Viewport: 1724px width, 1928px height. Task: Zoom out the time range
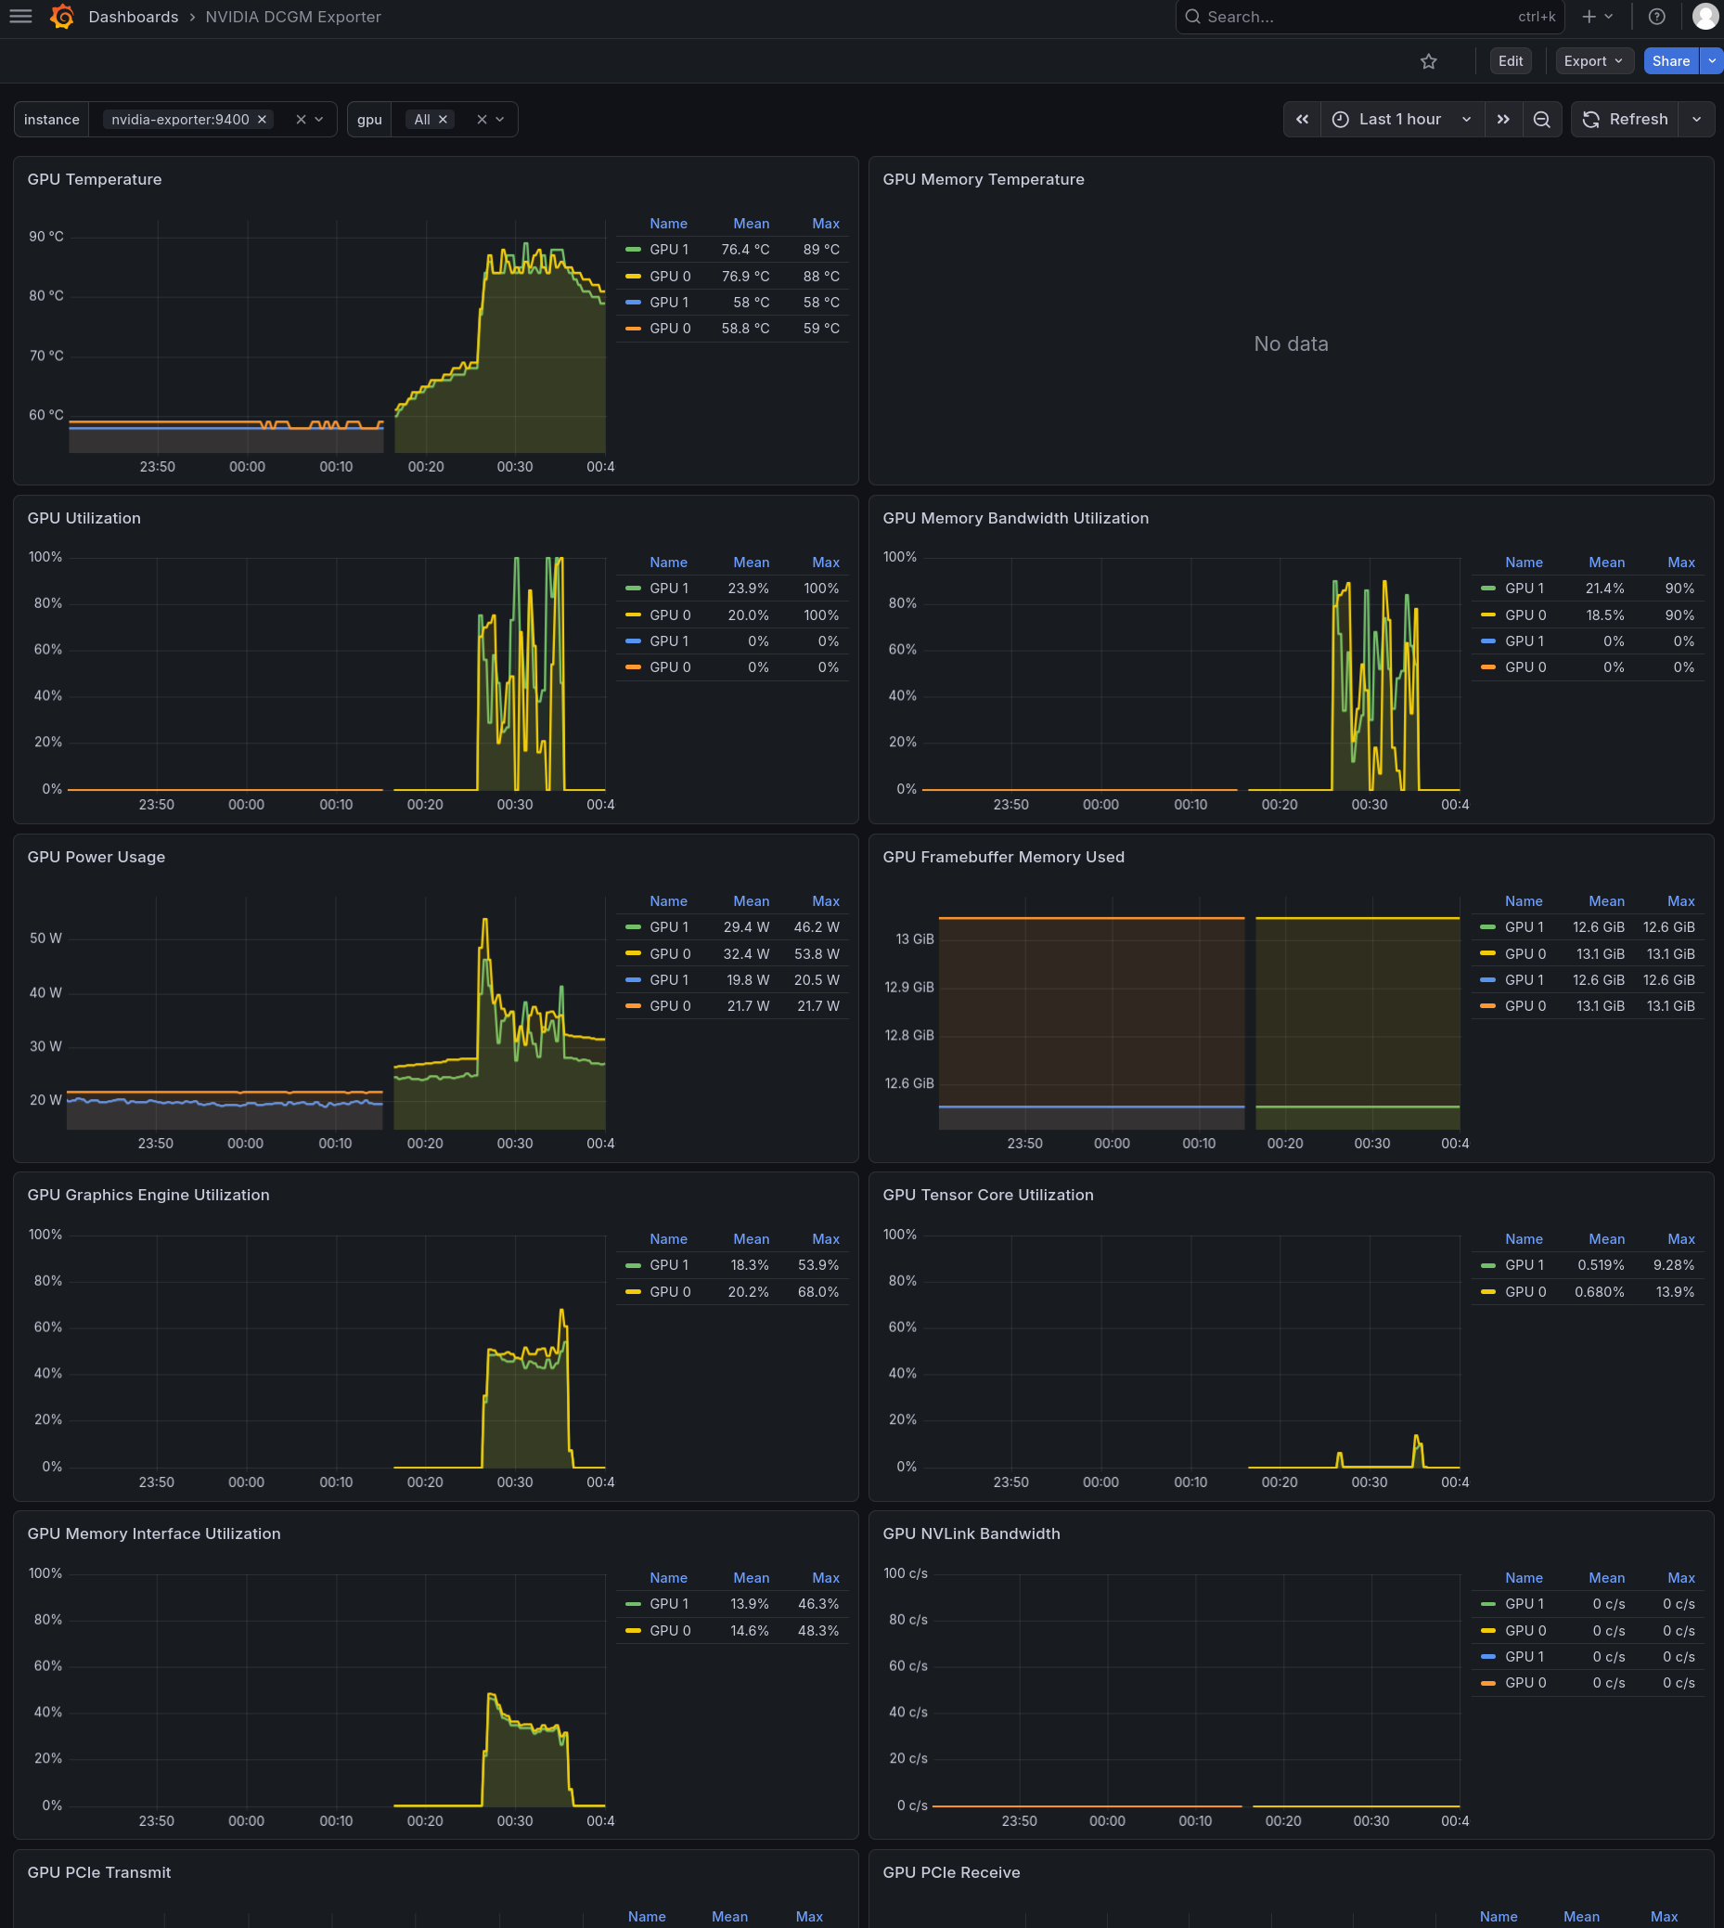[x=1541, y=120]
